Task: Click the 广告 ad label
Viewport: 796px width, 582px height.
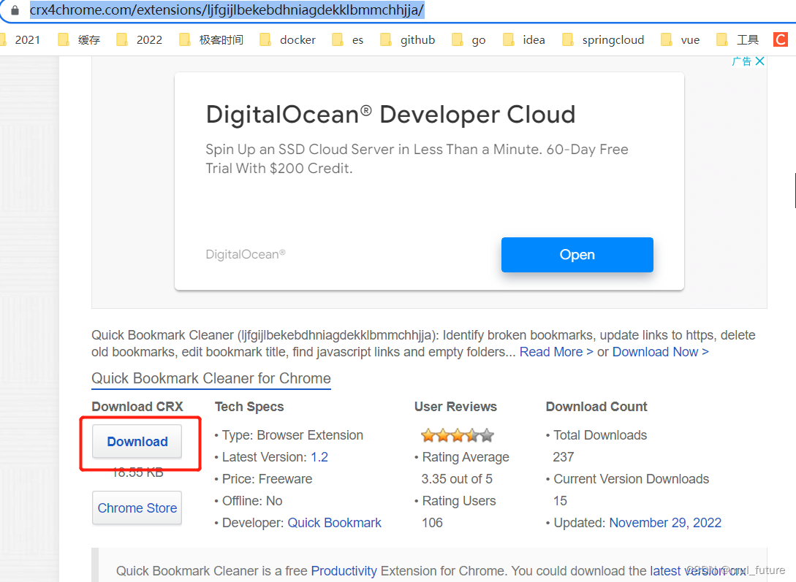Action: tap(742, 61)
